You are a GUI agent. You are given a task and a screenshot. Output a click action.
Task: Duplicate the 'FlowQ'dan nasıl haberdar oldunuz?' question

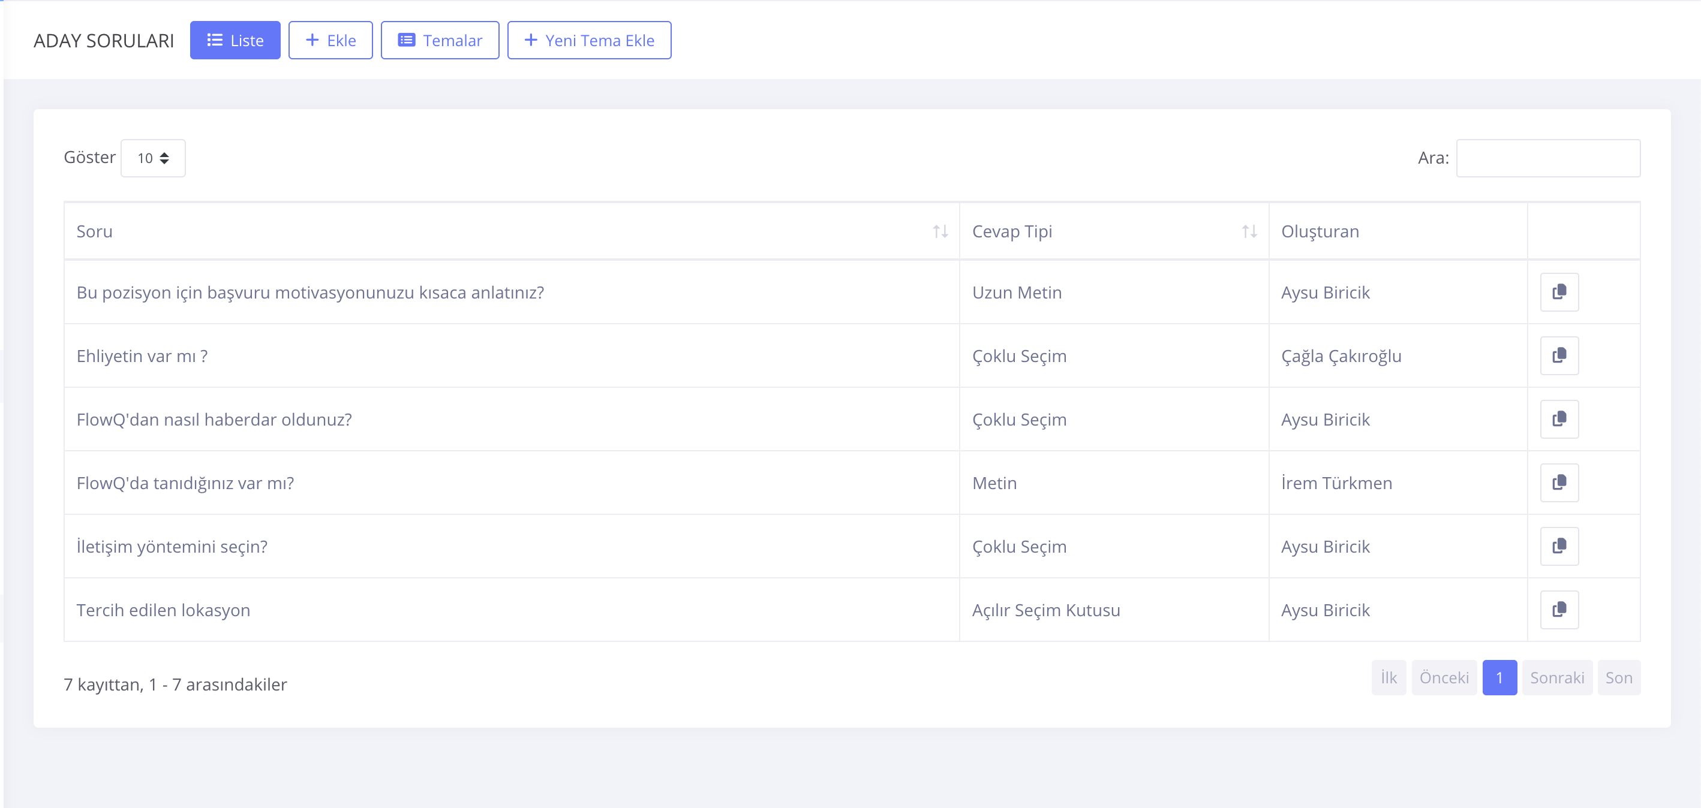click(x=1559, y=419)
